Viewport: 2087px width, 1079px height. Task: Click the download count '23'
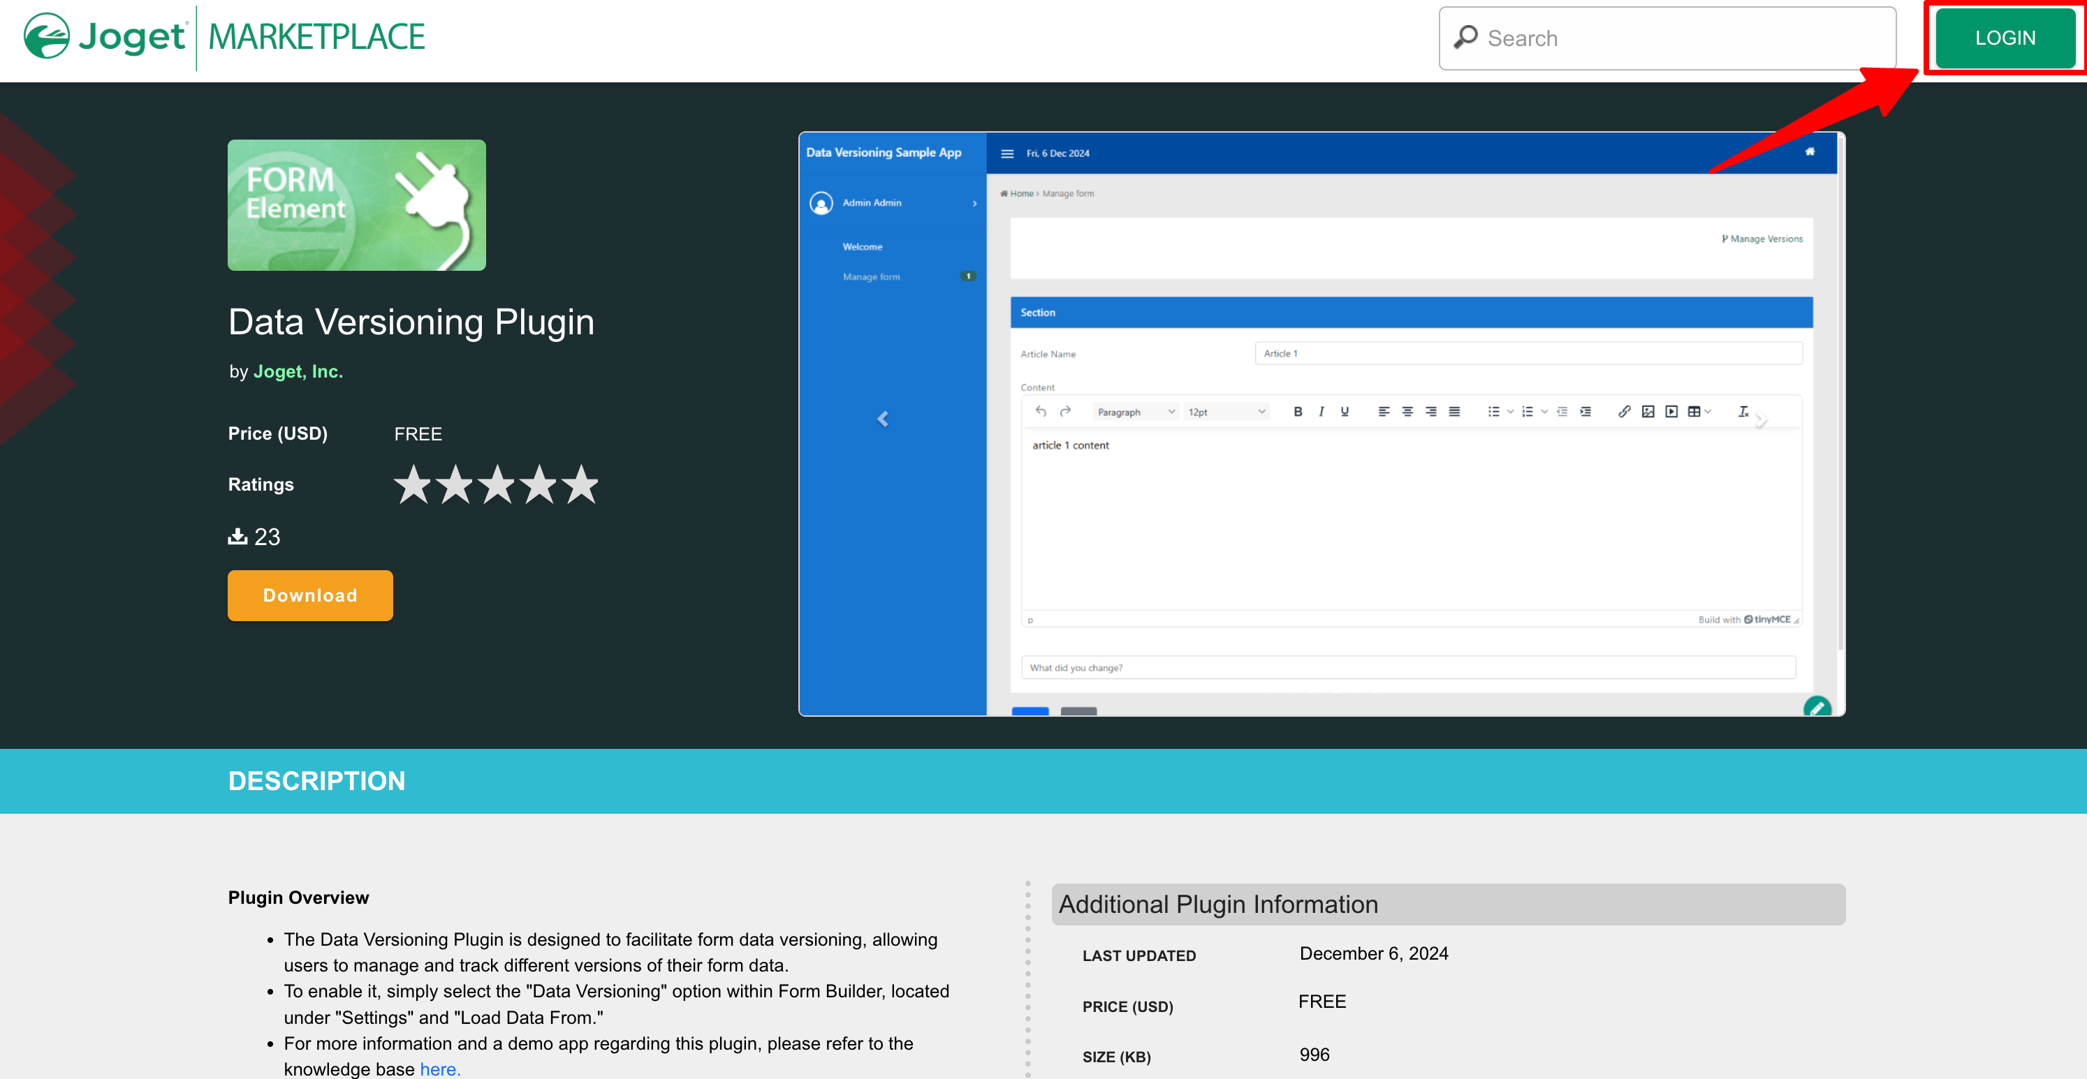pyautogui.click(x=268, y=537)
